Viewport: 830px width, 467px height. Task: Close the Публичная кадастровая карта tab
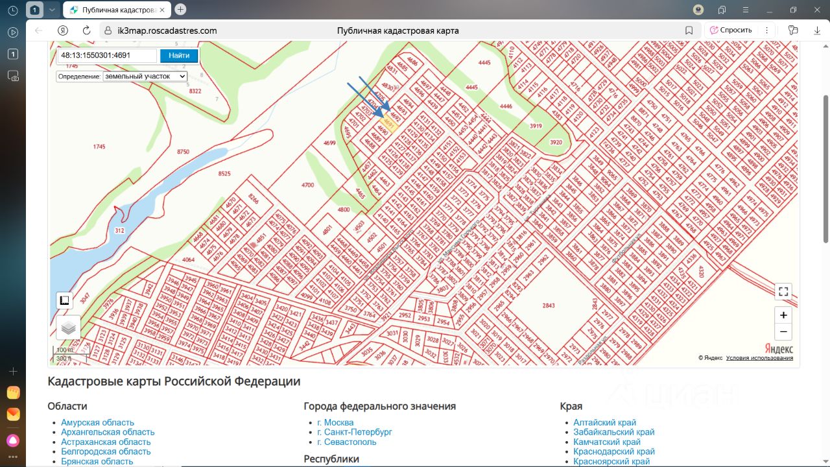coord(163,10)
